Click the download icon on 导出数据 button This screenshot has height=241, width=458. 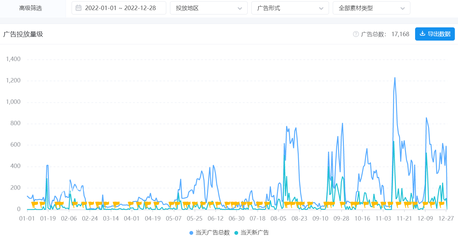coord(423,34)
